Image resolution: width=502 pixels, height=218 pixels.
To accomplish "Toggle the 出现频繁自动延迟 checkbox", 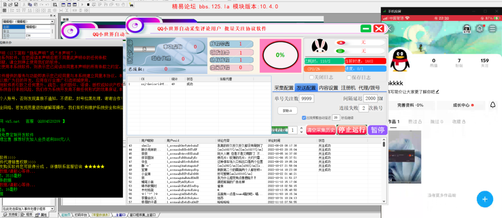I will [304, 118].
